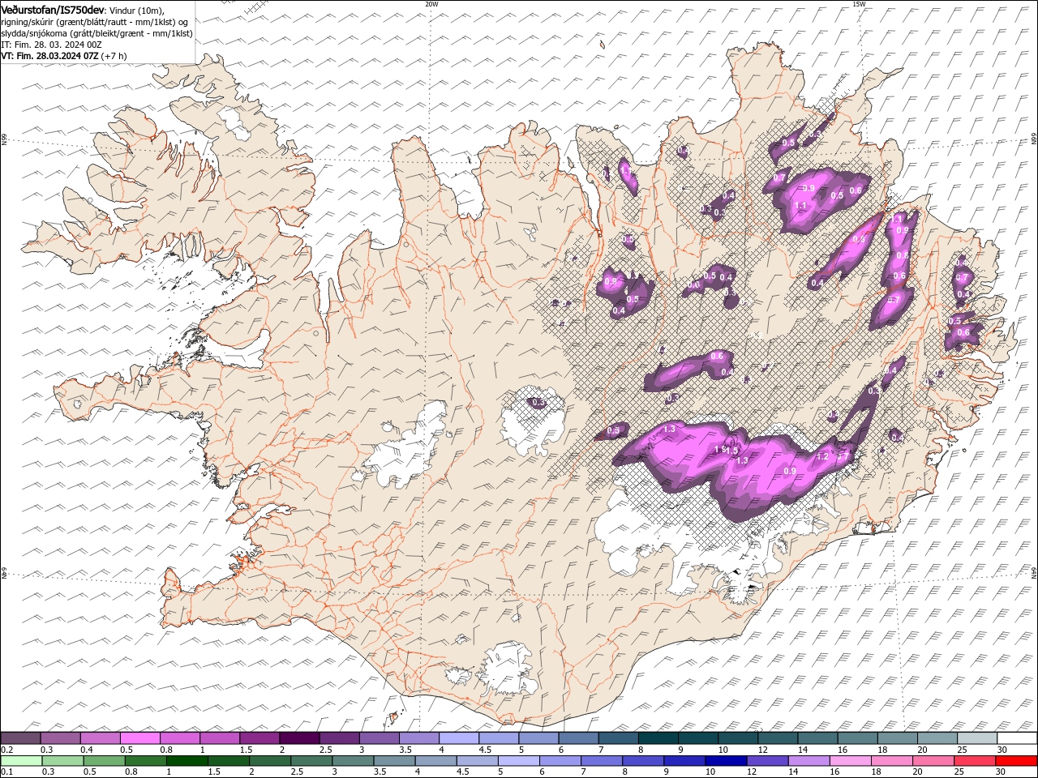Pick the deep blue 10 swatch in the lower legend row
Image resolution: width=1038 pixels, height=778 pixels.
(726, 761)
